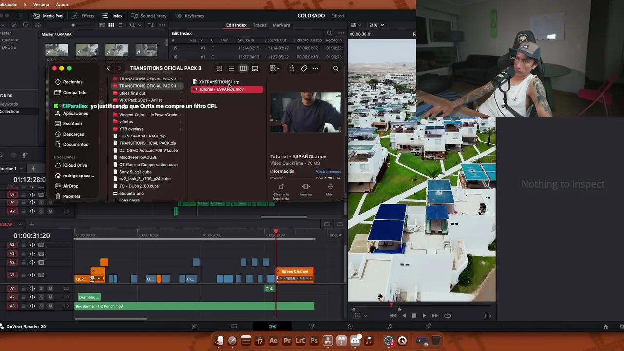Switch Finder to list view
This screenshot has width=624, height=351.
point(232,68)
